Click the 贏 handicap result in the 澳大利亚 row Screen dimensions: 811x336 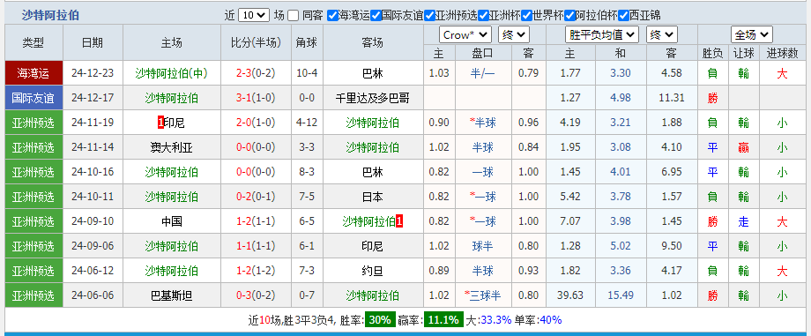[743, 147]
